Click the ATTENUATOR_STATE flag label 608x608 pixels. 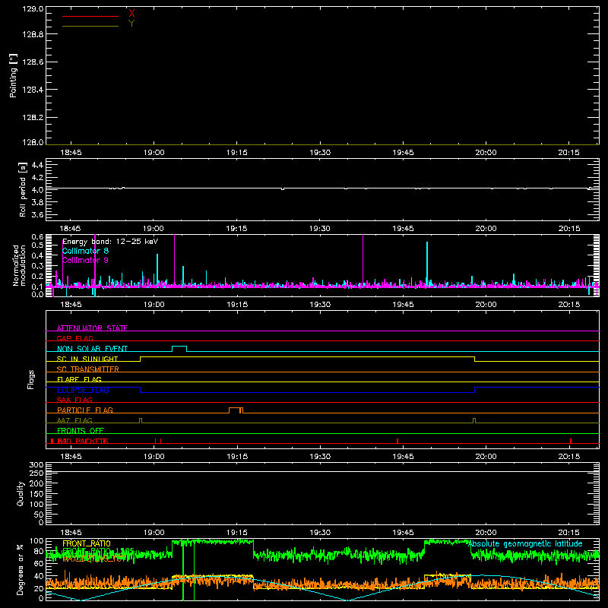(x=92, y=328)
